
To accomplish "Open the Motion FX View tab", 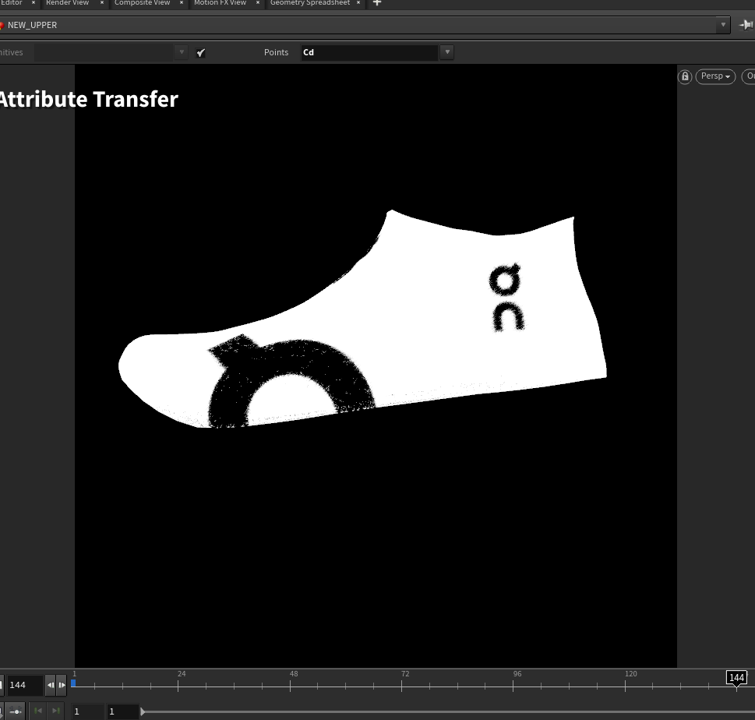I will click(x=220, y=3).
